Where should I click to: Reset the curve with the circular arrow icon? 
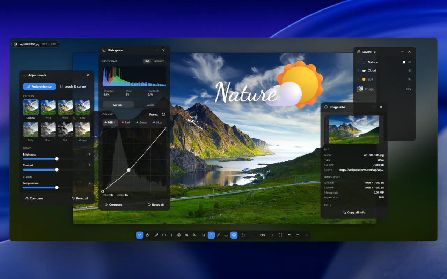click(163, 114)
